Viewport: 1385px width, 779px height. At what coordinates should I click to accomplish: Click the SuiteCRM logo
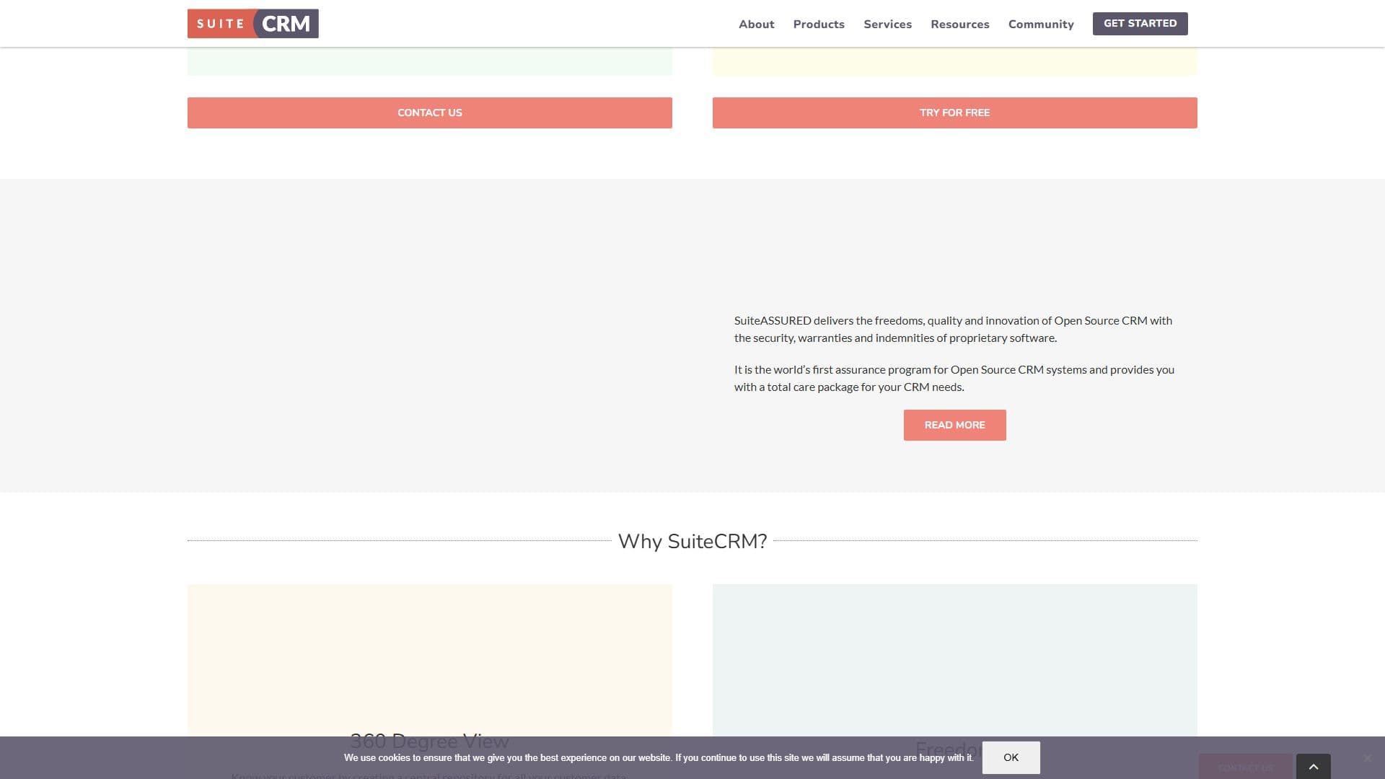coord(252,24)
